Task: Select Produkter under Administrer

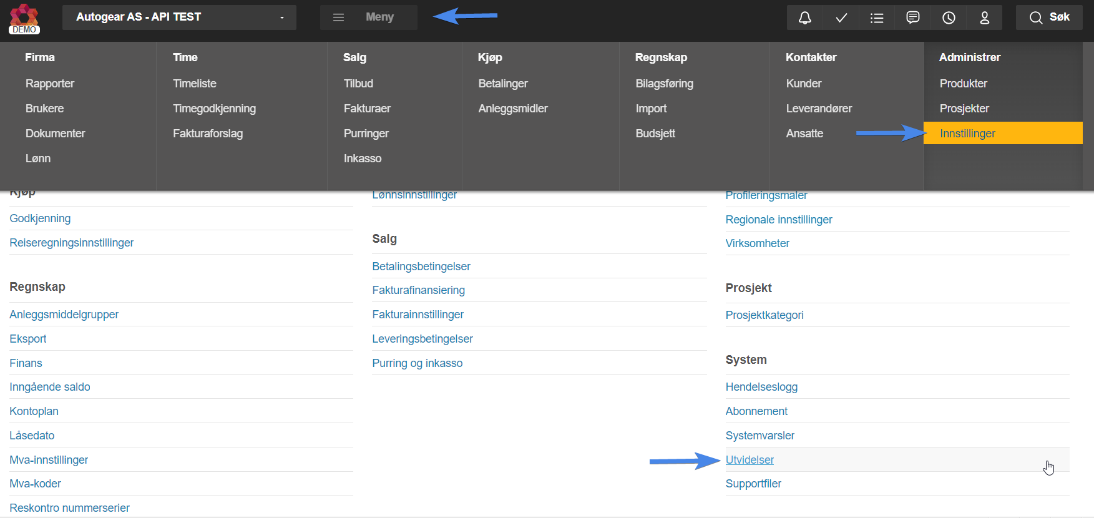Action: coord(964,84)
